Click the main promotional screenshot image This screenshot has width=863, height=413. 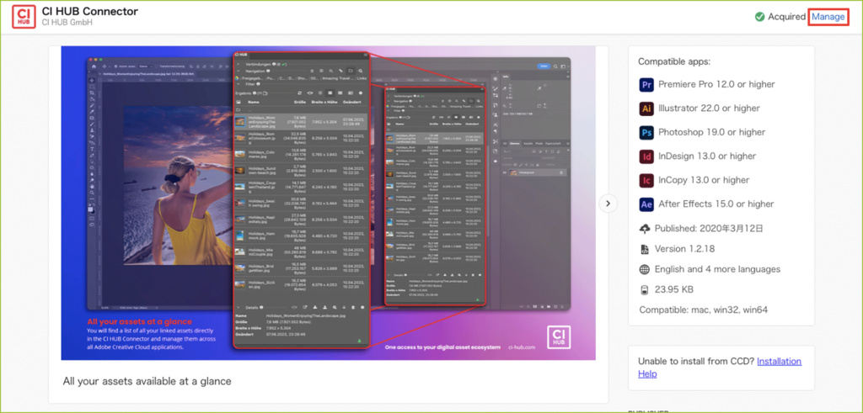328,204
